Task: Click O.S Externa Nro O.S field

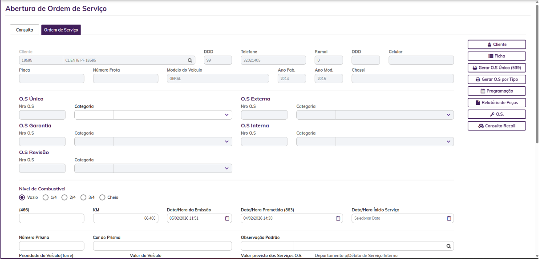Action: click(x=264, y=115)
